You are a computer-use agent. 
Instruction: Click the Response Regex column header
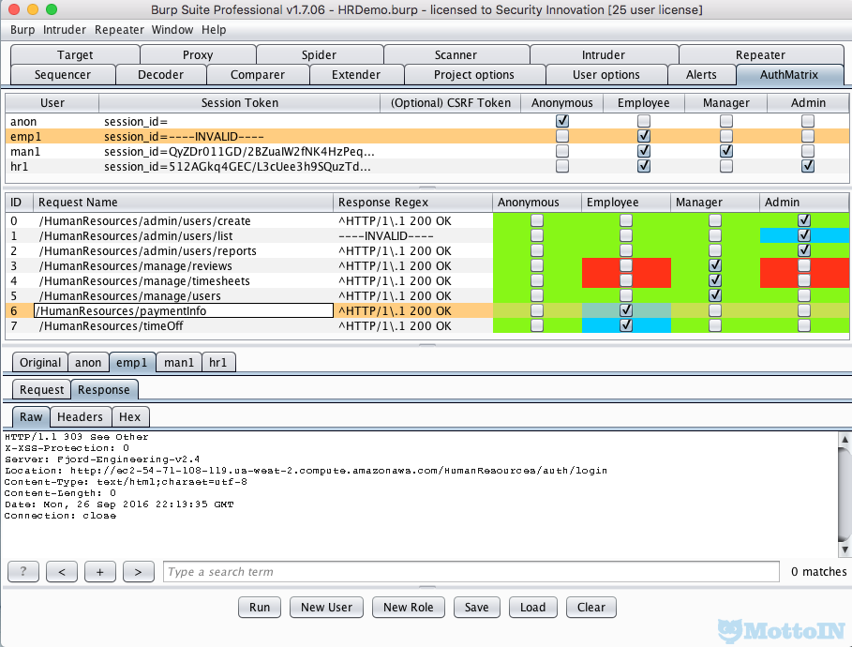pos(413,203)
